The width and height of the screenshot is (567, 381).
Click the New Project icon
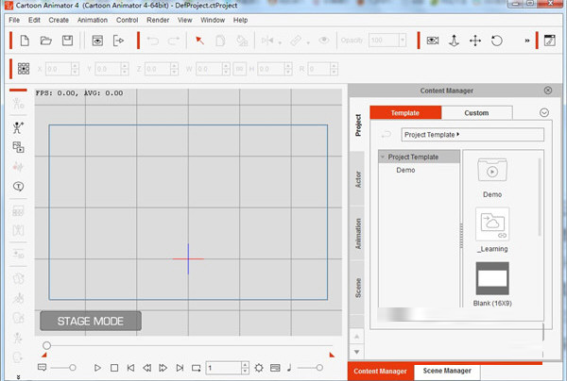(x=24, y=41)
